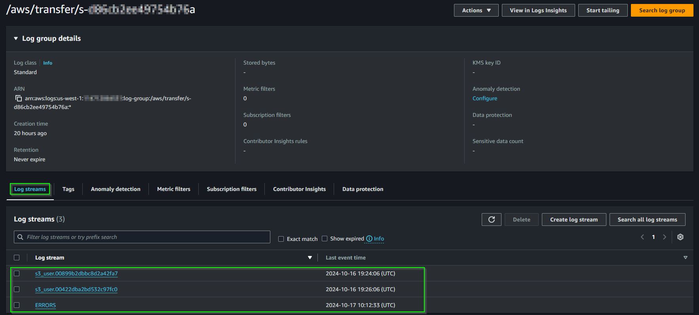Click timestamp 2024-10-16 19:26:06 (UTC)
The width and height of the screenshot is (699, 315).
click(x=361, y=289)
